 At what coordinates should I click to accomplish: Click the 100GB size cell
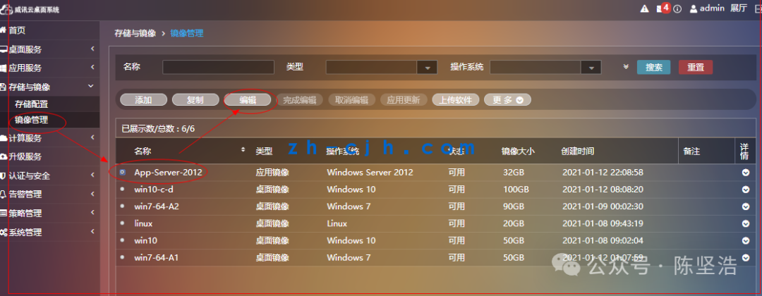(x=516, y=190)
